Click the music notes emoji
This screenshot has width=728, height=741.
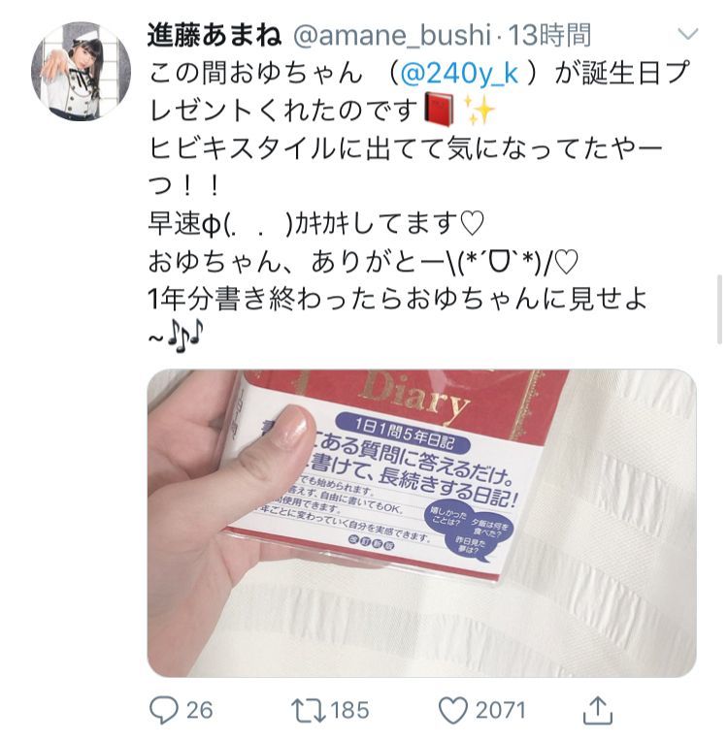pos(185,336)
